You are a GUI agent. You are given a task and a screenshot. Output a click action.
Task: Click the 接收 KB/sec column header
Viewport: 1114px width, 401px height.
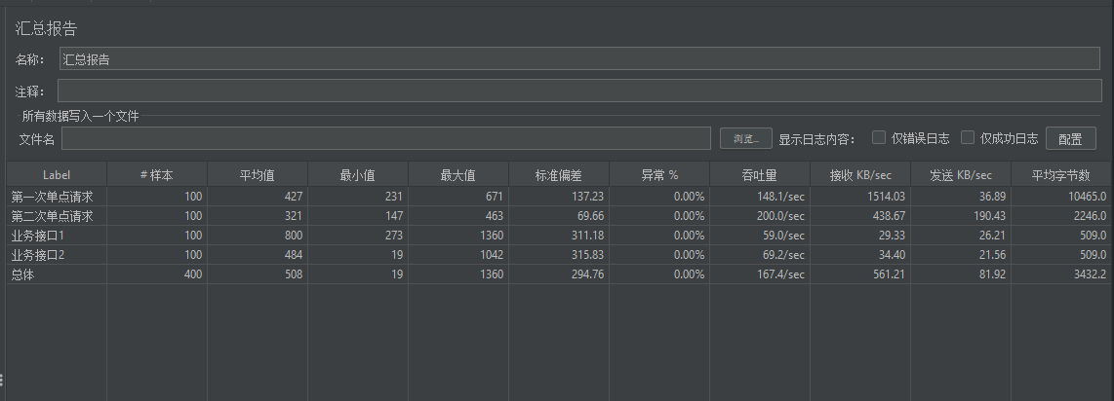860,175
